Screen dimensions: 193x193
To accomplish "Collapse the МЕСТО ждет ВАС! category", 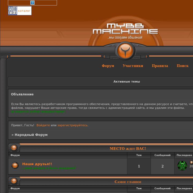I will (14, 147).
